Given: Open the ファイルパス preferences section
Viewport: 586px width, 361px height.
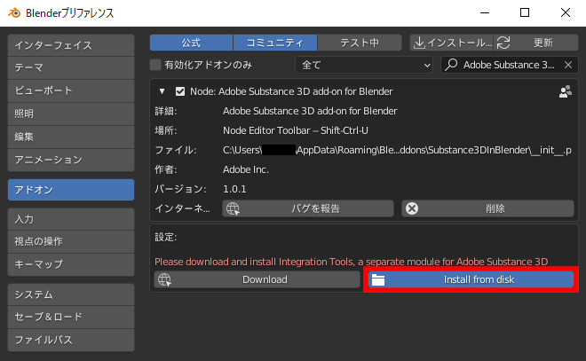Looking at the screenshot, I should point(71,340).
